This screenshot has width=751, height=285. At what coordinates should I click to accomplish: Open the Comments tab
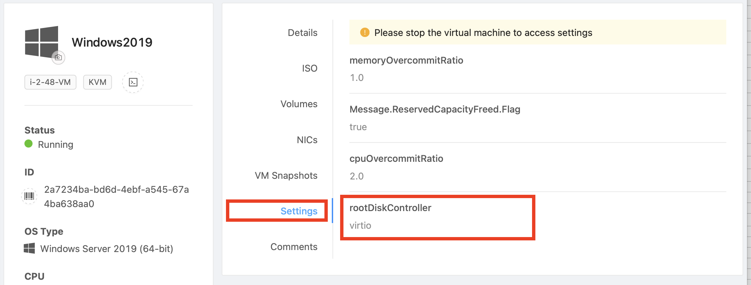(x=294, y=247)
